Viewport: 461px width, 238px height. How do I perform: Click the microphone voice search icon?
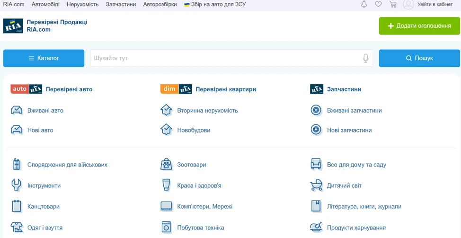pos(365,58)
